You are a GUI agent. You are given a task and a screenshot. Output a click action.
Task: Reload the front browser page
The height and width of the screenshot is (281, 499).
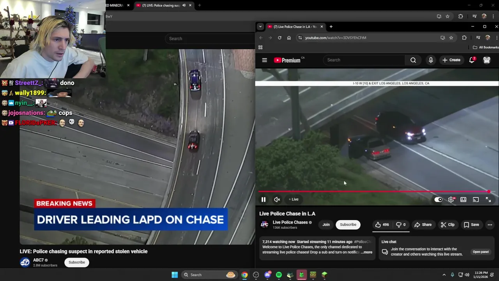coord(280,38)
